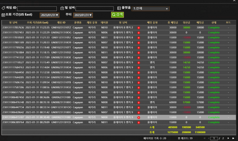Screen dimensions: 238x141
Task: Play video replay for bill 230131117718527
Action: [x=139, y=63]
